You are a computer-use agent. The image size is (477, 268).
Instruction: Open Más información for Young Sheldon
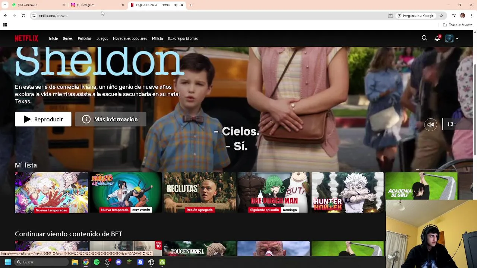point(111,119)
